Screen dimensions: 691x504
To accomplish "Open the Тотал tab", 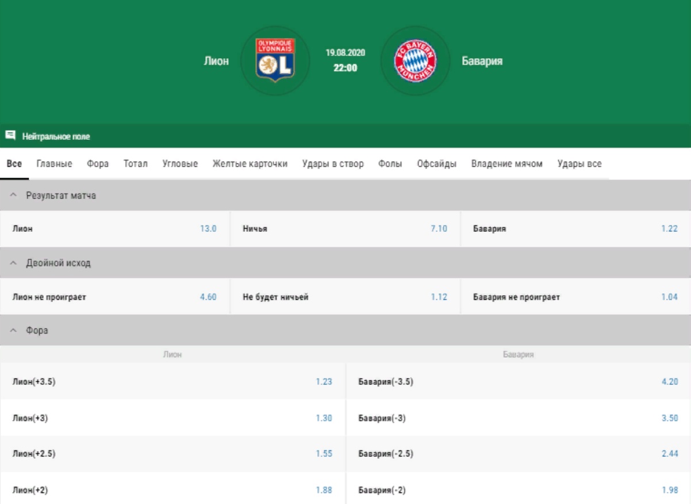I will (136, 164).
